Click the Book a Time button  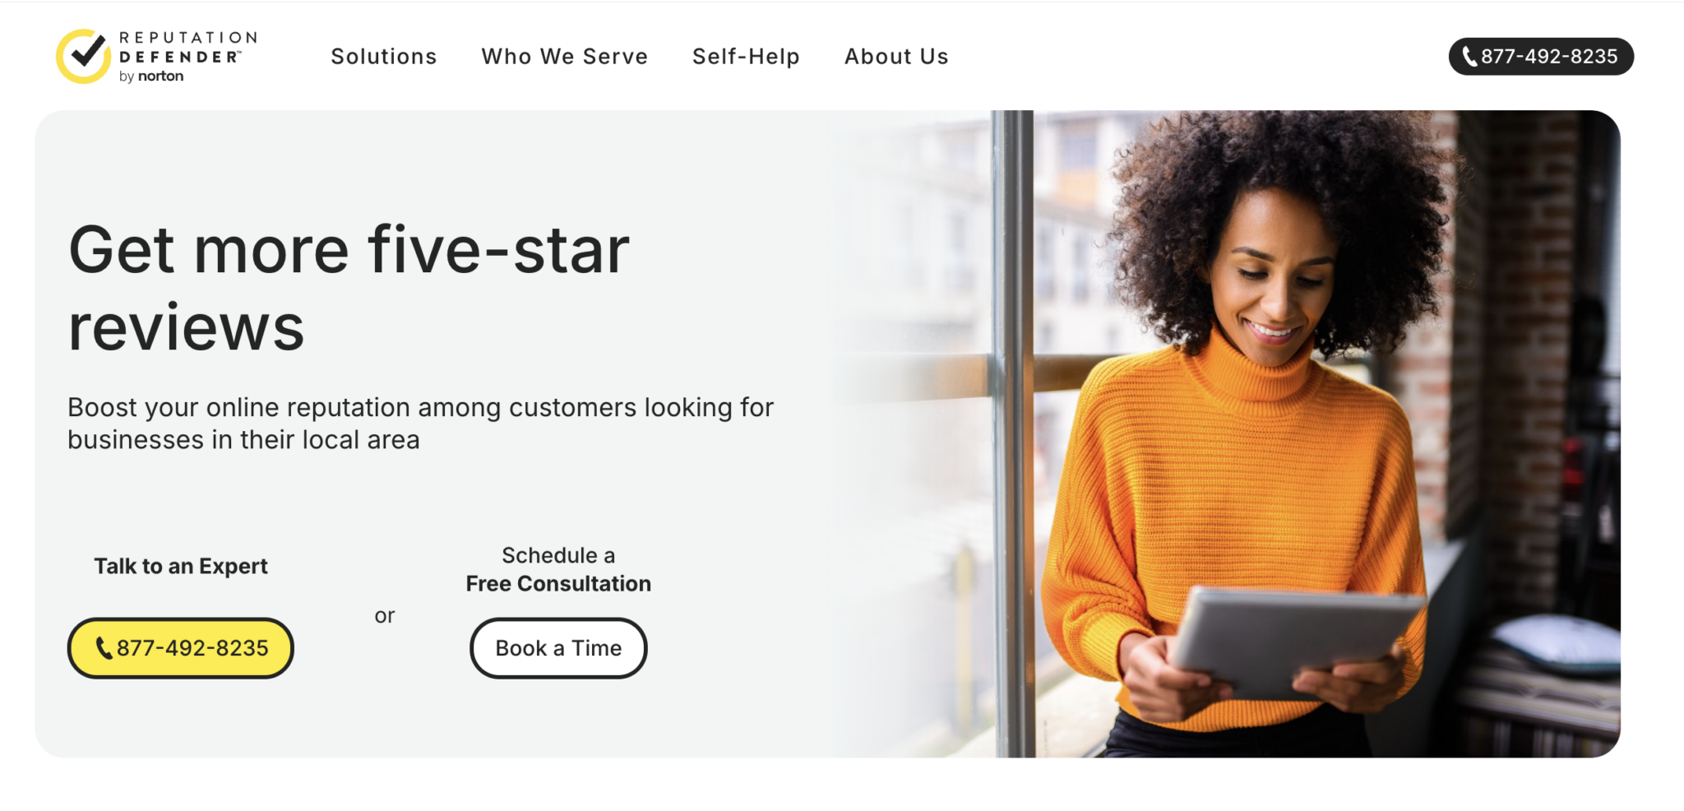pos(558,648)
